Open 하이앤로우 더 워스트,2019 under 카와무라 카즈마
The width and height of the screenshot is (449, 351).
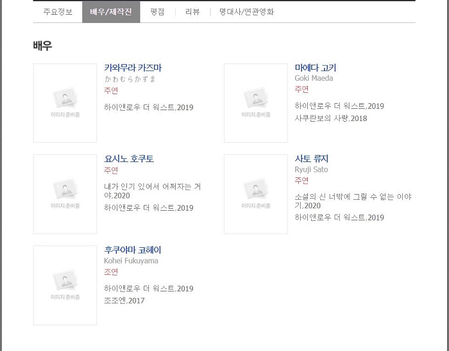point(149,108)
